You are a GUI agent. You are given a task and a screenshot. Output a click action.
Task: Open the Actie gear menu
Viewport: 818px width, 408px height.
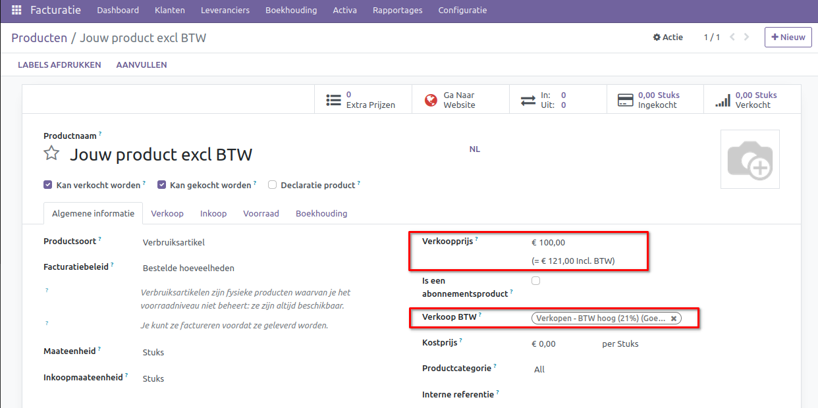pos(668,37)
